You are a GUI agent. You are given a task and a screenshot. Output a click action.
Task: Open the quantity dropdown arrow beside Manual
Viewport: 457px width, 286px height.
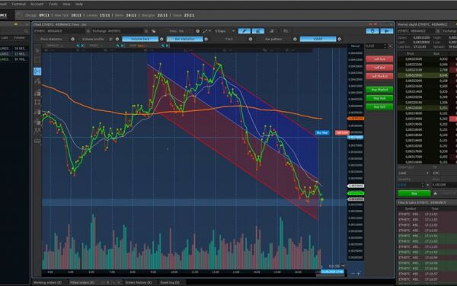click(391, 46)
